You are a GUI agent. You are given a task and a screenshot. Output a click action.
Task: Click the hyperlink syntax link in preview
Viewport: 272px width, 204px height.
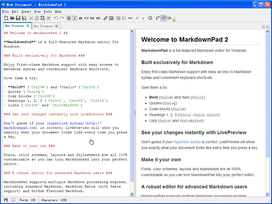click(187, 142)
